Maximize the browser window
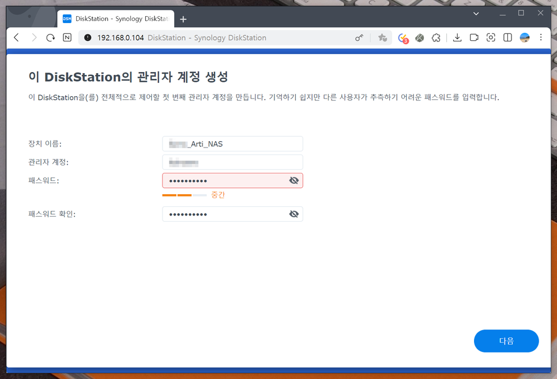This screenshot has width=557, height=379. click(521, 13)
